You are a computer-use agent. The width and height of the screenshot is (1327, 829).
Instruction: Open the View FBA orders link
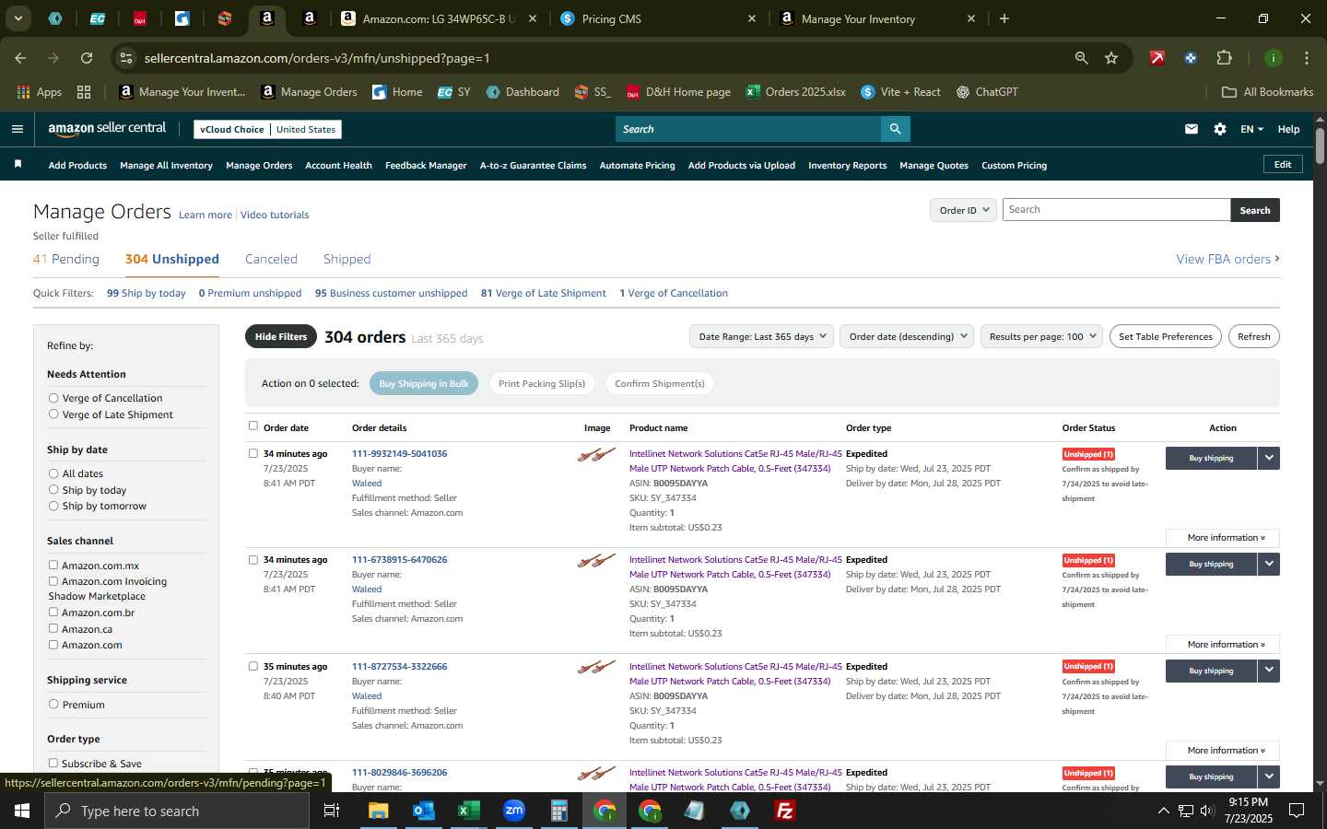click(1227, 259)
